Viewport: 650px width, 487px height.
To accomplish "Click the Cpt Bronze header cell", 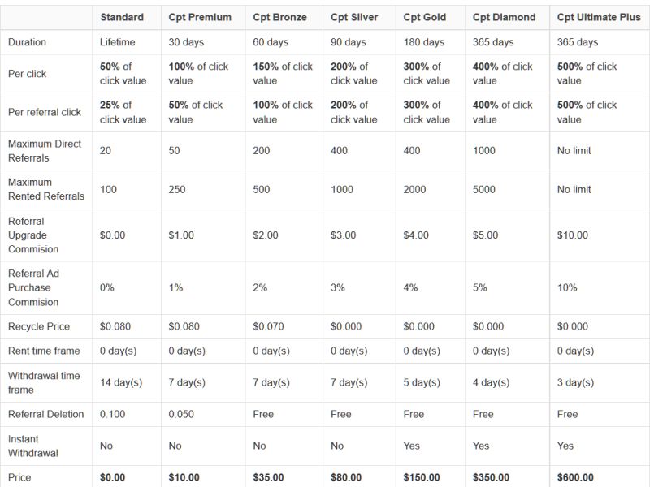I will [279, 17].
